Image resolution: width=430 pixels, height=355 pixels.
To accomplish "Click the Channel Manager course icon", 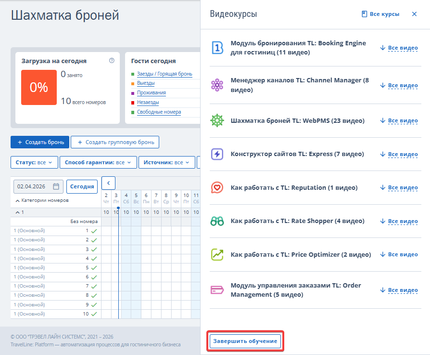I will pos(217,85).
